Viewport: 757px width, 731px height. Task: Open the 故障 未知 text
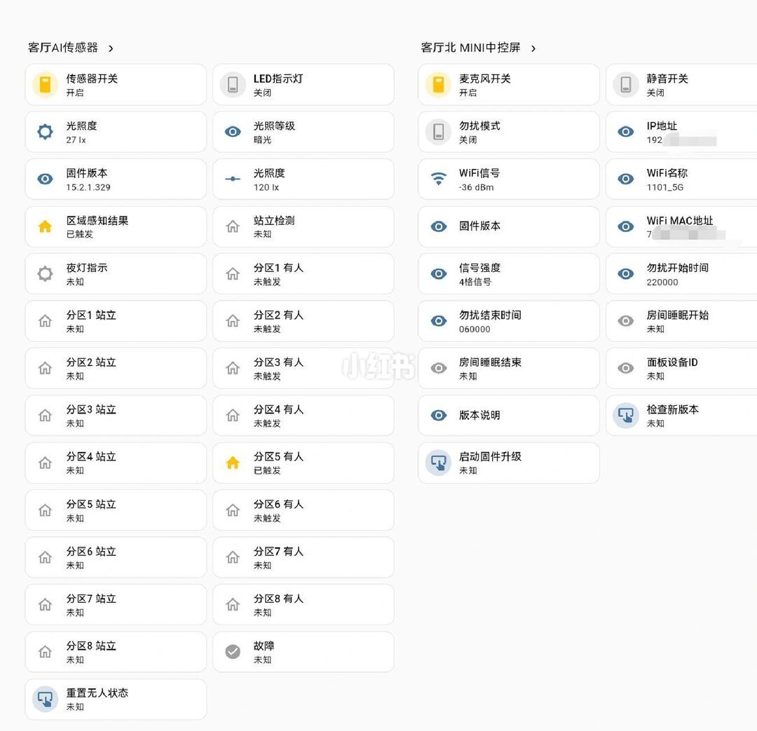(264, 653)
